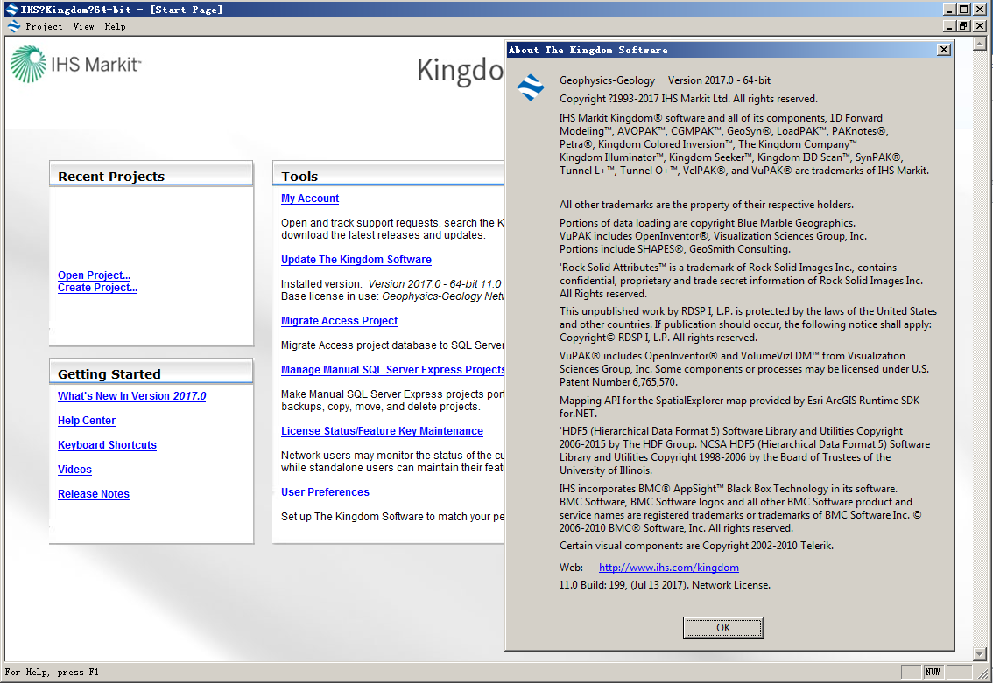Click the 'For Help, press F1' status text

point(52,672)
